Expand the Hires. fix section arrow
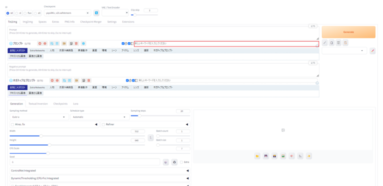Screen dimensions: 383x186 pyautogui.click(x=96, y=125)
